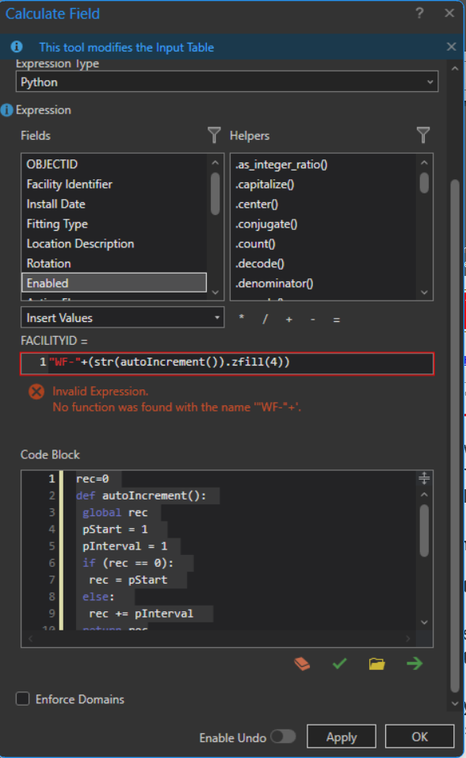
Task: Open the Insert Values dropdown
Action: (122, 318)
